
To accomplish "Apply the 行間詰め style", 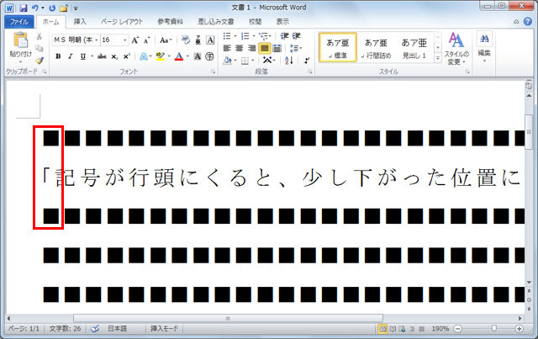I will point(376,47).
